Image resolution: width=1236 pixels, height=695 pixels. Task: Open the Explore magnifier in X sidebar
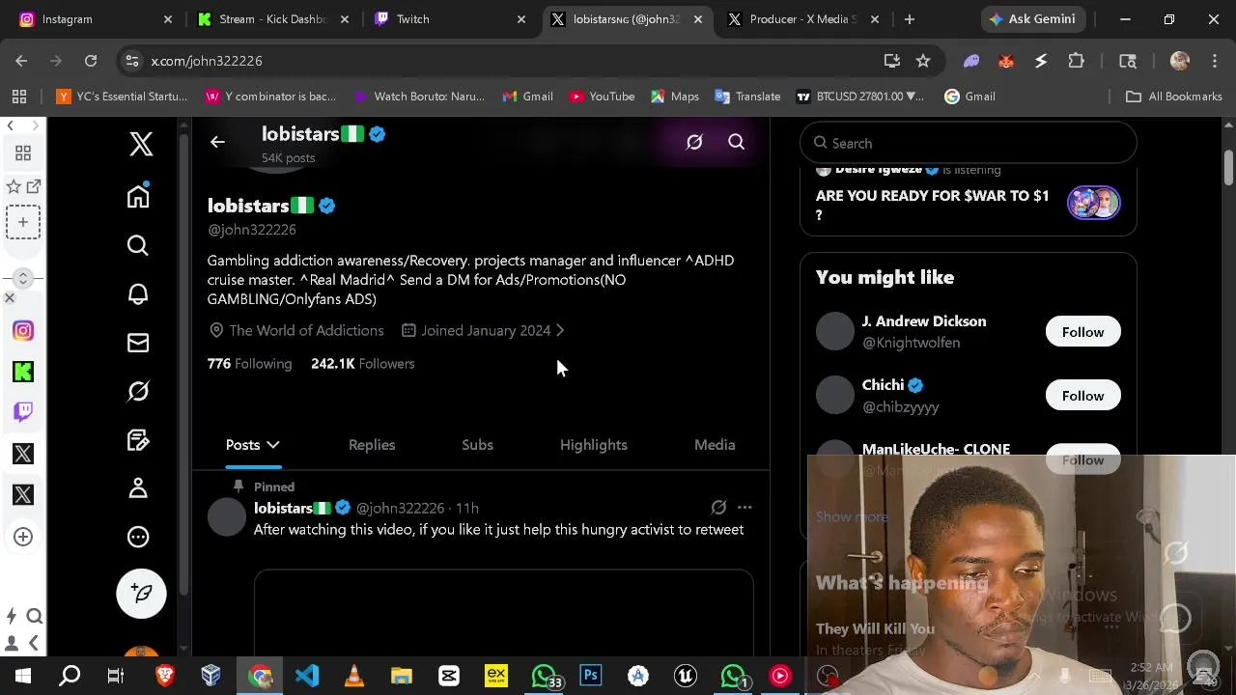pos(138,245)
